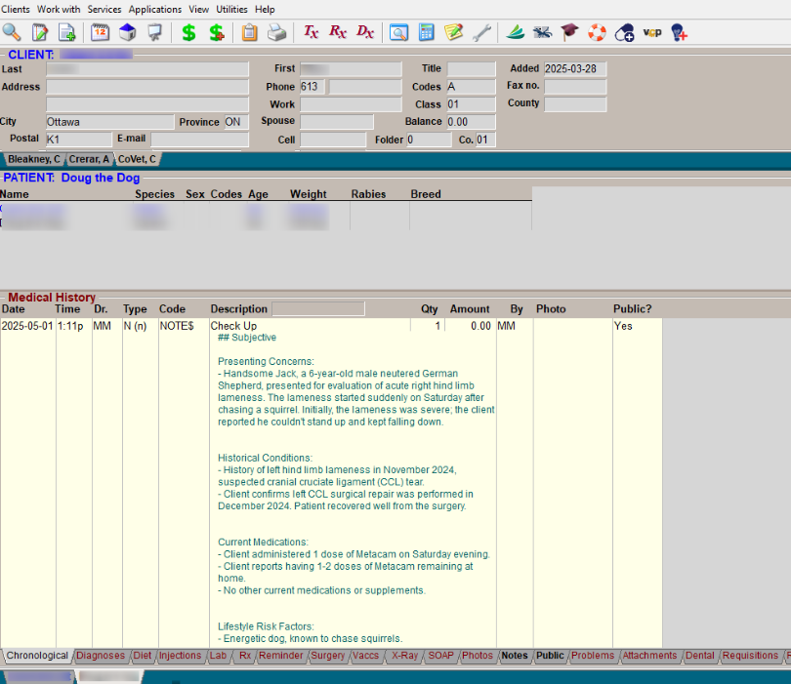Screen dimensions: 791x684
Task: Click the blue house boarding icon
Action: 127,32
